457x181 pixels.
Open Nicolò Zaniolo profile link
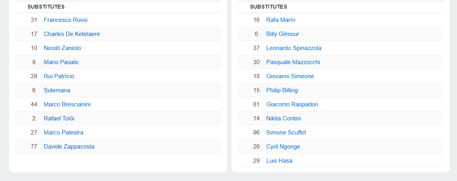[x=62, y=48]
